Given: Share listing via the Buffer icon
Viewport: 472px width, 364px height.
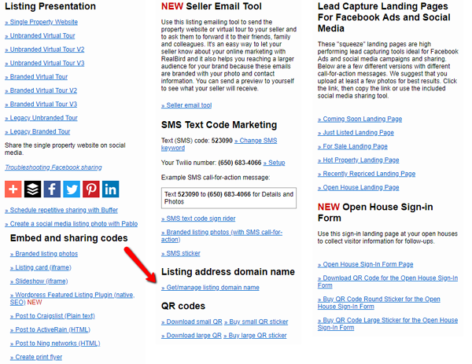Looking at the screenshot, I should [x=32, y=189].
